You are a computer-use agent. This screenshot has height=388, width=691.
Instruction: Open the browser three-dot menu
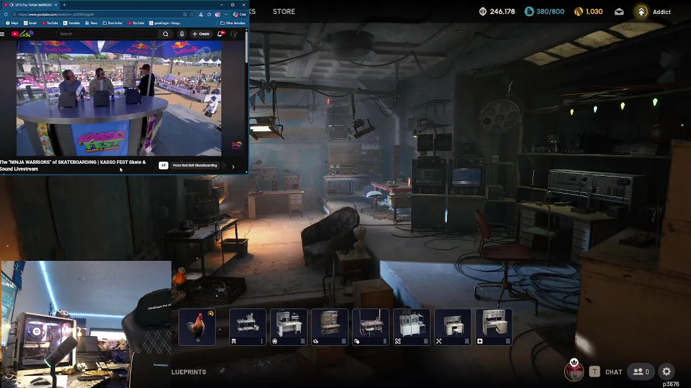[x=226, y=15]
